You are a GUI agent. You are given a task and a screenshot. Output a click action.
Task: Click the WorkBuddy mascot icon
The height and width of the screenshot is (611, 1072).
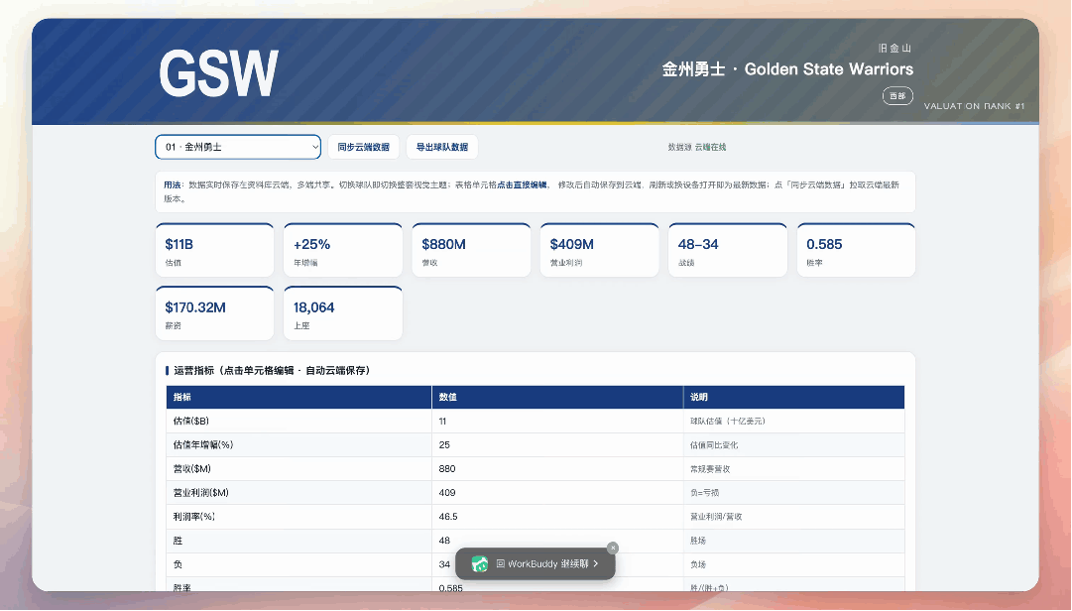(480, 564)
